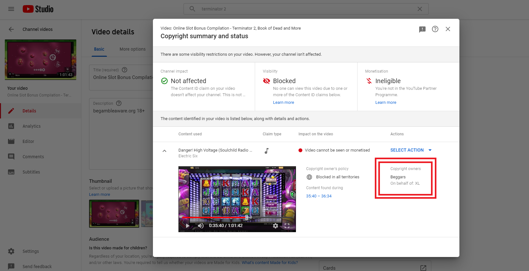Click the Impact on the video column header

[x=316, y=134]
